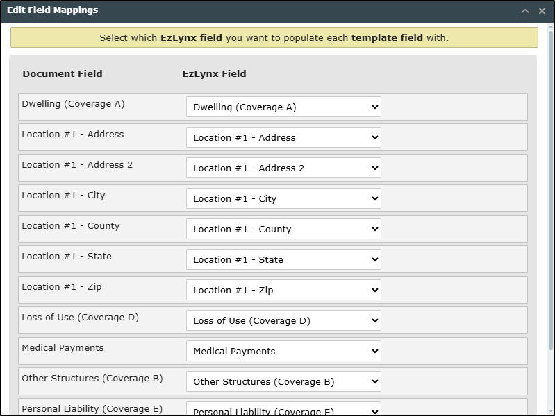Image resolution: width=555 pixels, height=416 pixels.
Task: Click the scrollbar's up arrow
Action: pyautogui.click(x=550, y=26)
